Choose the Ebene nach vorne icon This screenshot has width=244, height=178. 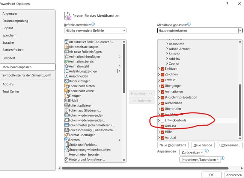pyautogui.click(x=66, y=91)
